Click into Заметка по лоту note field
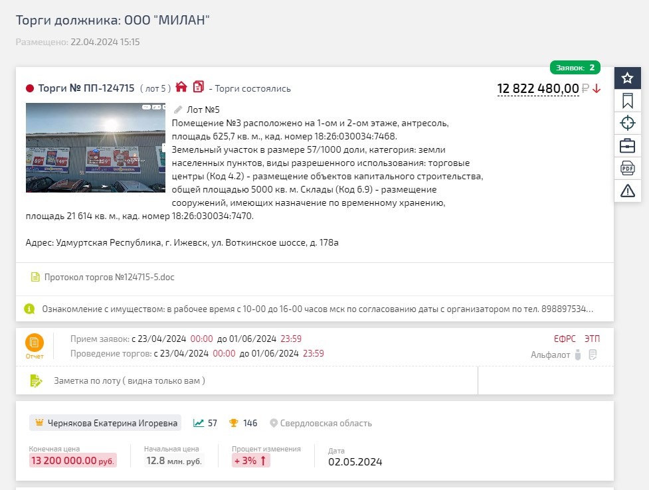649x490 pixels. point(246,380)
